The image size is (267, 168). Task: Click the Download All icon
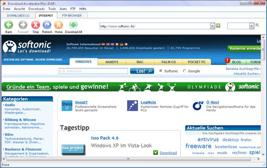(73, 25)
